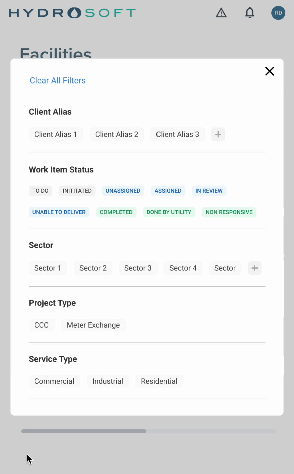Toggle the UNABLE TO DELIVER status chip

pyautogui.click(x=59, y=212)
